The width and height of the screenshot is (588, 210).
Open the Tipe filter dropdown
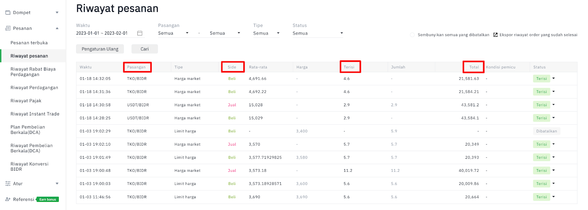coord(266,33)
